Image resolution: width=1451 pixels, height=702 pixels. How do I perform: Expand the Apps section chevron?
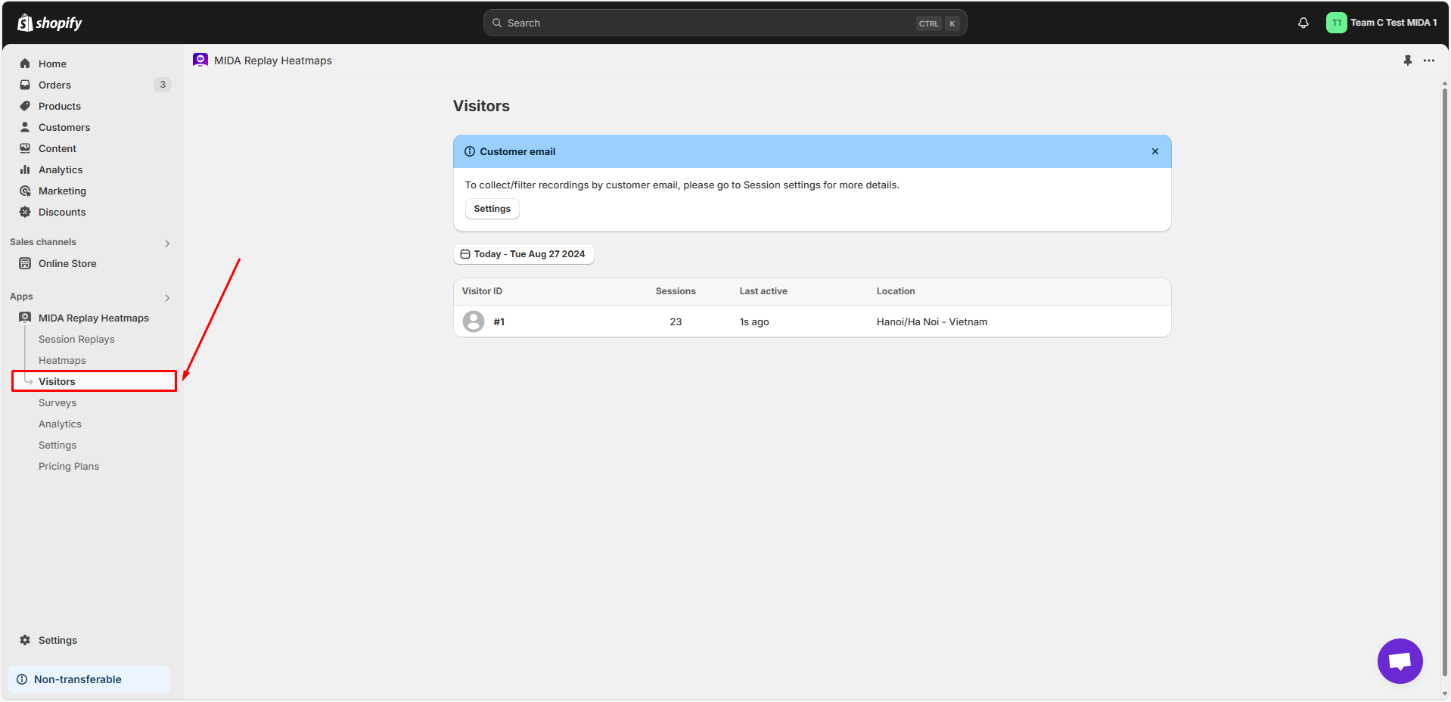coord(167,297)
